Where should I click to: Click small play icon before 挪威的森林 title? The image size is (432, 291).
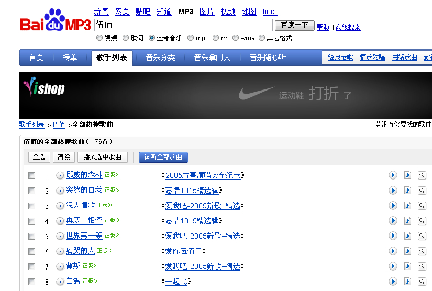tap(60, 175)
